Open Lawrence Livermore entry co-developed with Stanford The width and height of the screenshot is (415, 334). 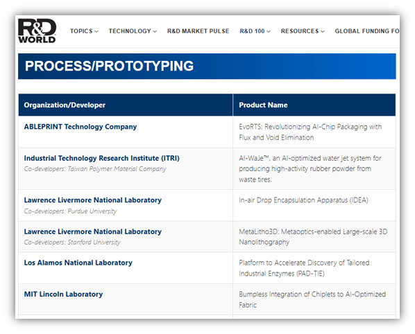point(92,231)
